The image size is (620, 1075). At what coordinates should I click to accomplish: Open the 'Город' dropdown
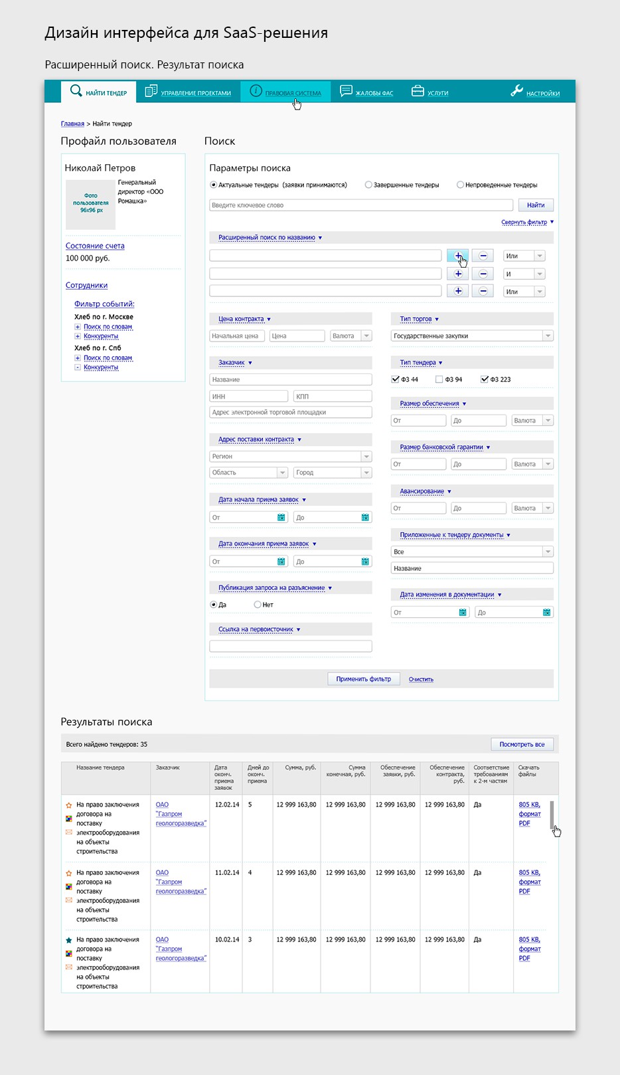click(x=333, y=472)
